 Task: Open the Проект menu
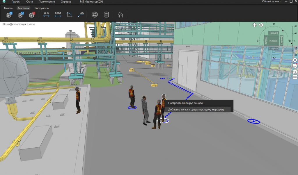click(x=16, y=1)
